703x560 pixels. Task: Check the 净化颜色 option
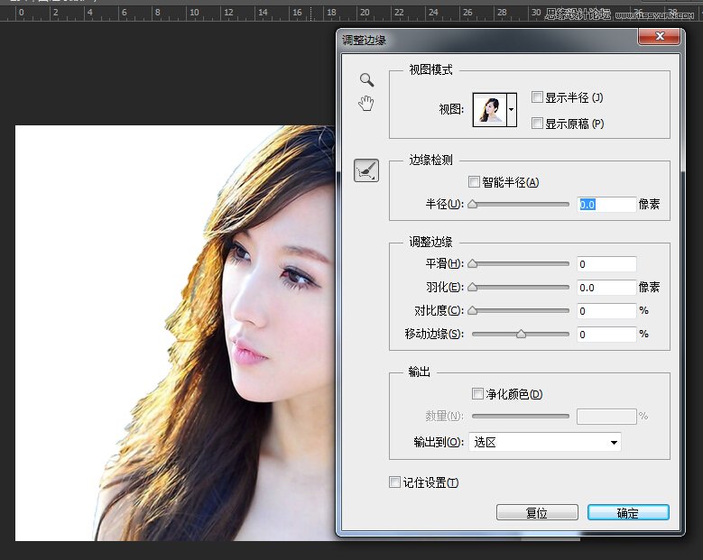(x=478, y=393)
